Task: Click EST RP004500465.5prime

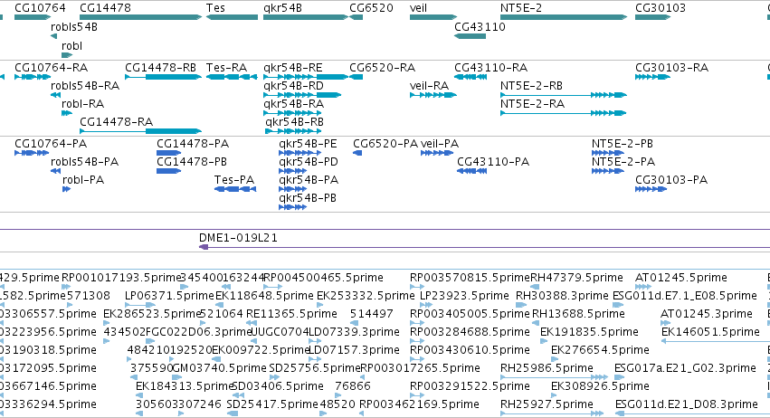Action: pos(323,278)
